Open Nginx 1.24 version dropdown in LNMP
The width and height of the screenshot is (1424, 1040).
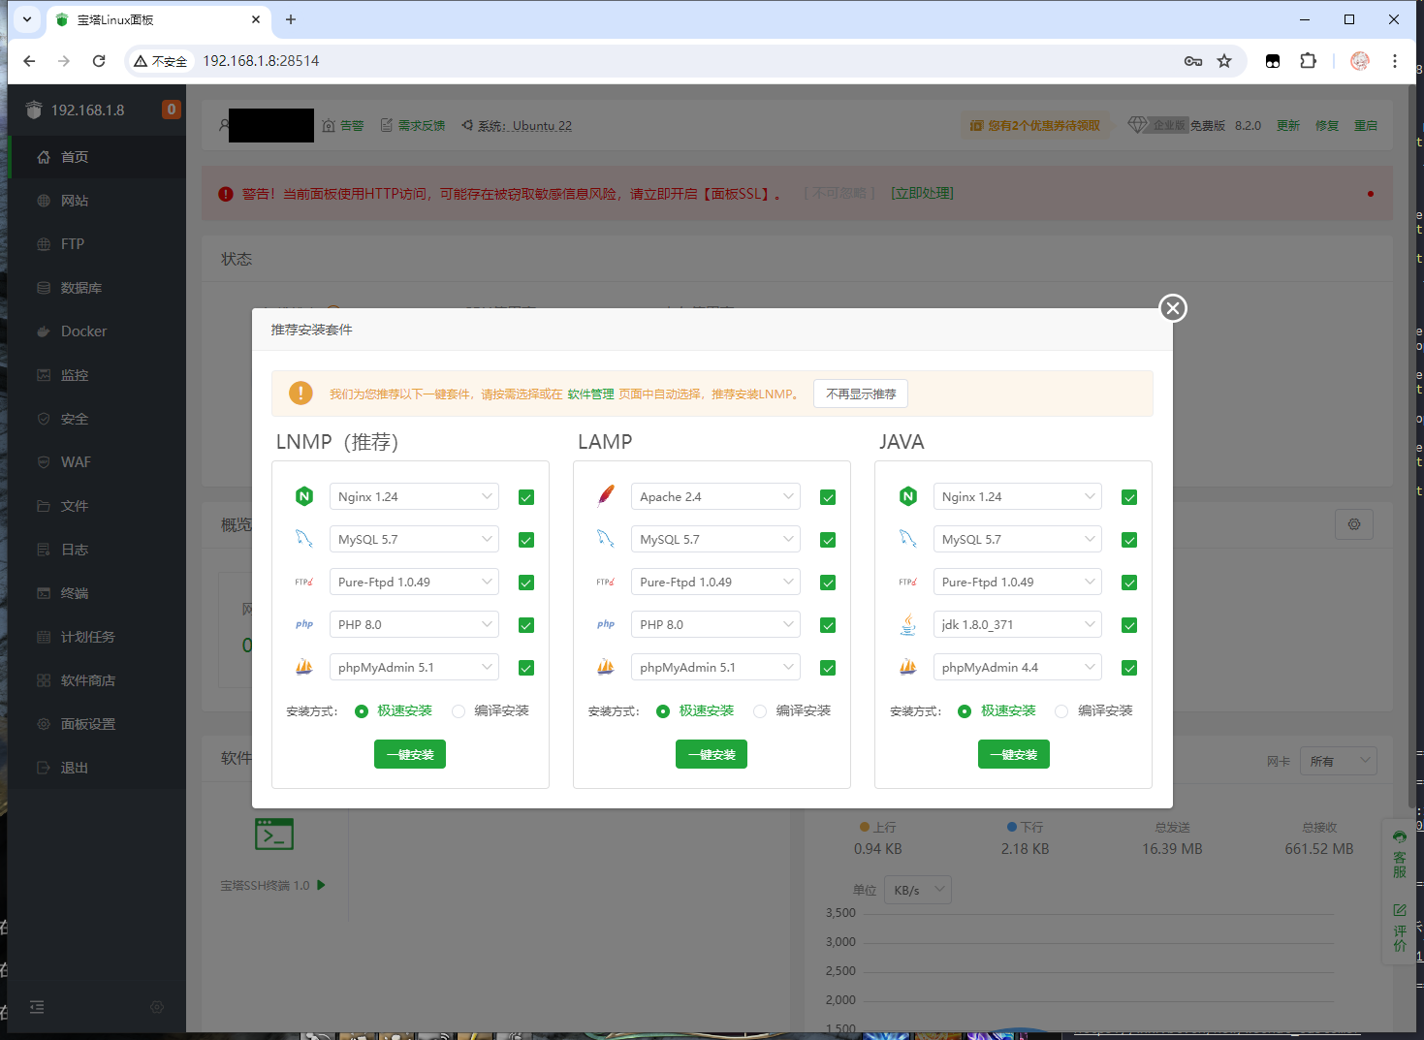click(x=414, y=496)
